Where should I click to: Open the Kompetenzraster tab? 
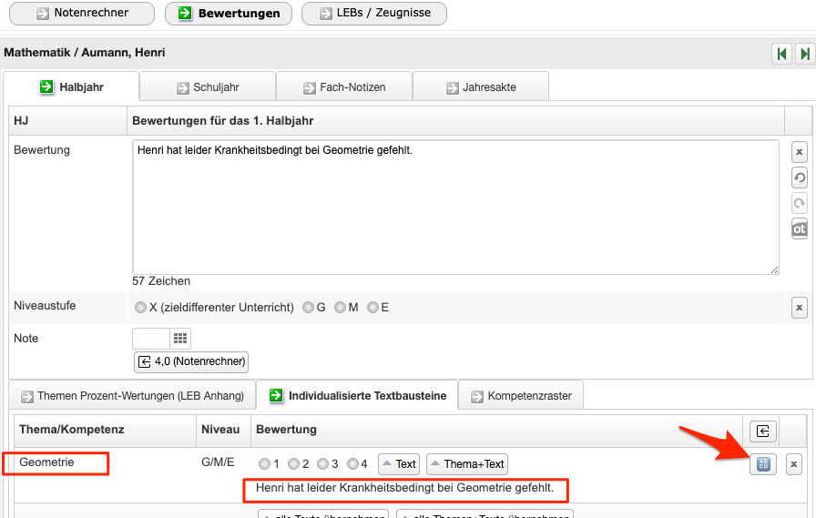(x=521, y=396)
